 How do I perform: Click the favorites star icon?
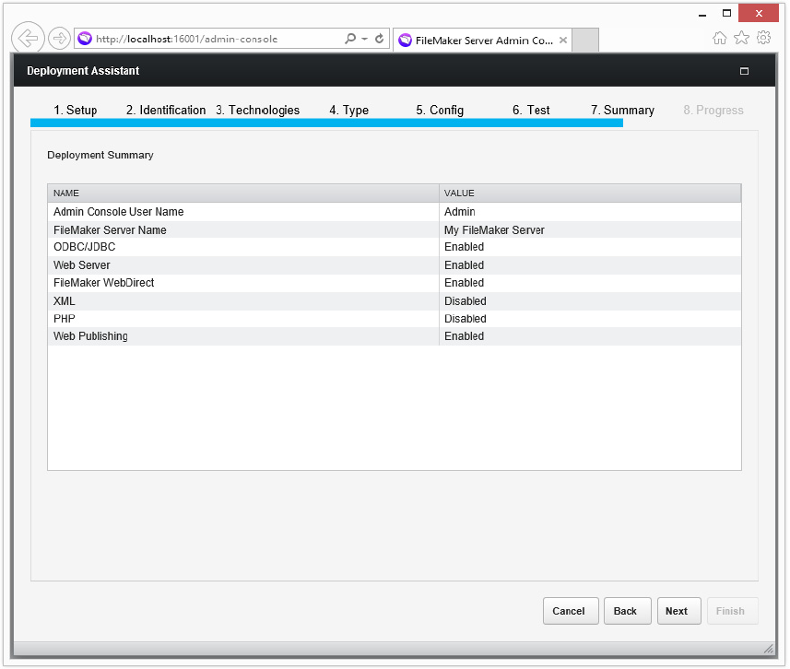(x=741, y=38)
